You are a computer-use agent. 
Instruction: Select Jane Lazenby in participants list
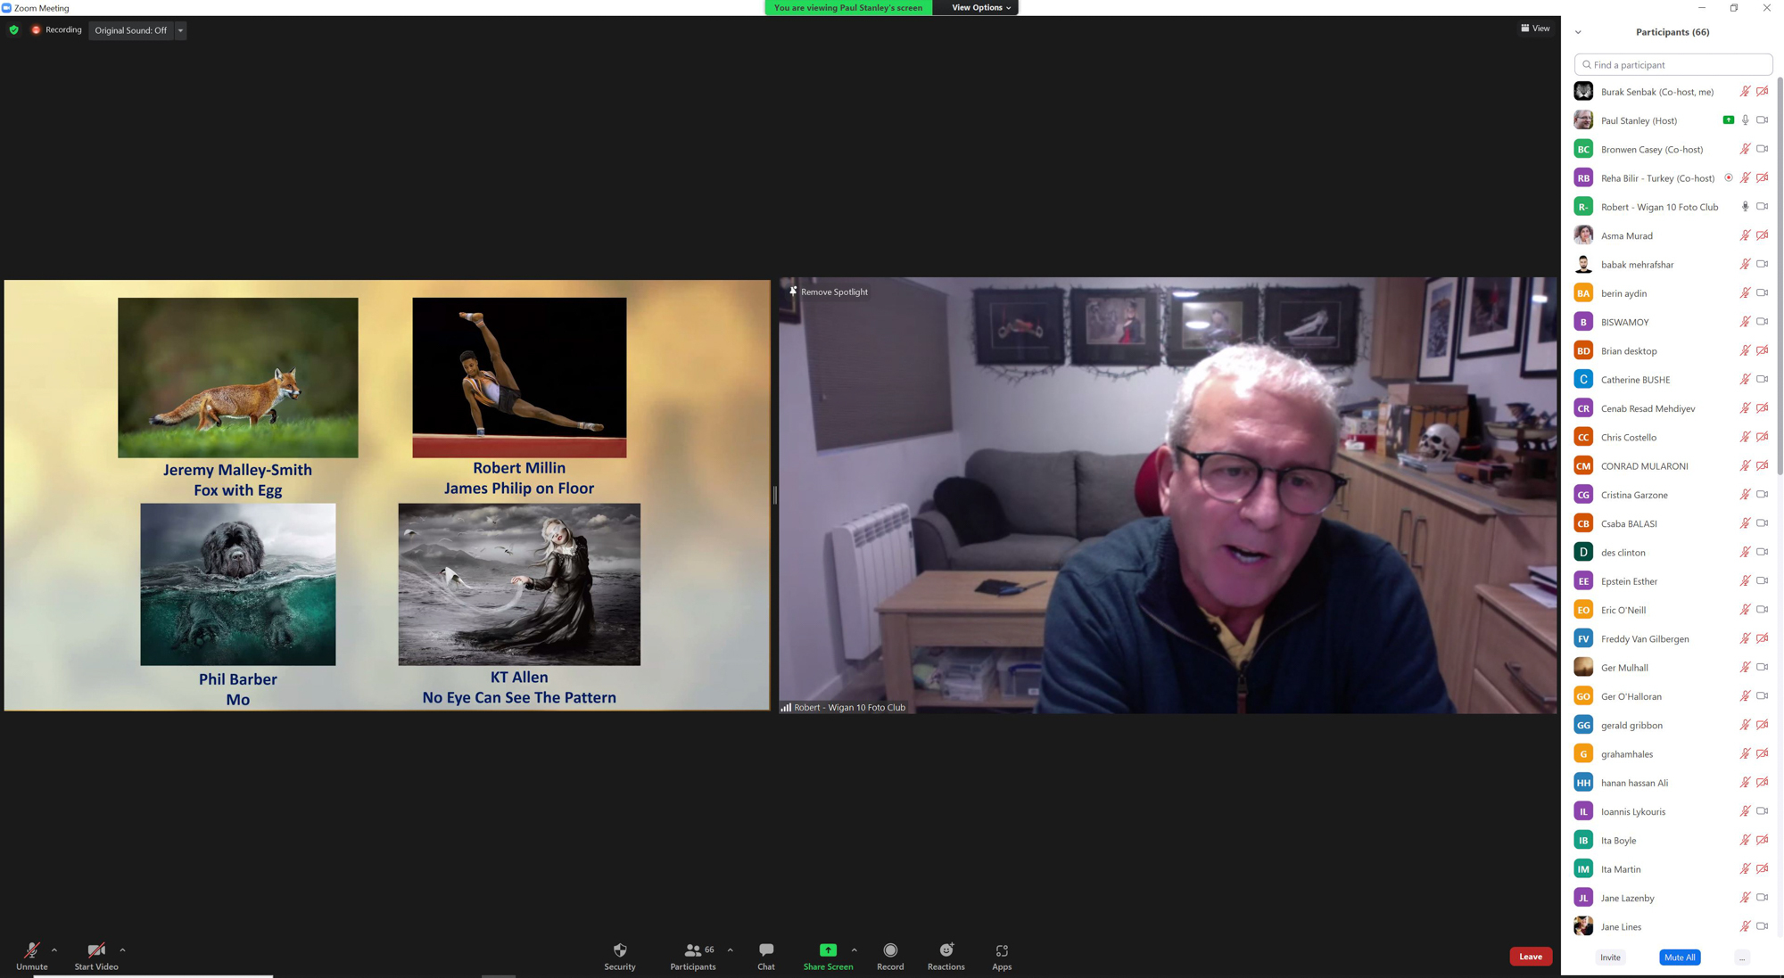point(1672,898)
